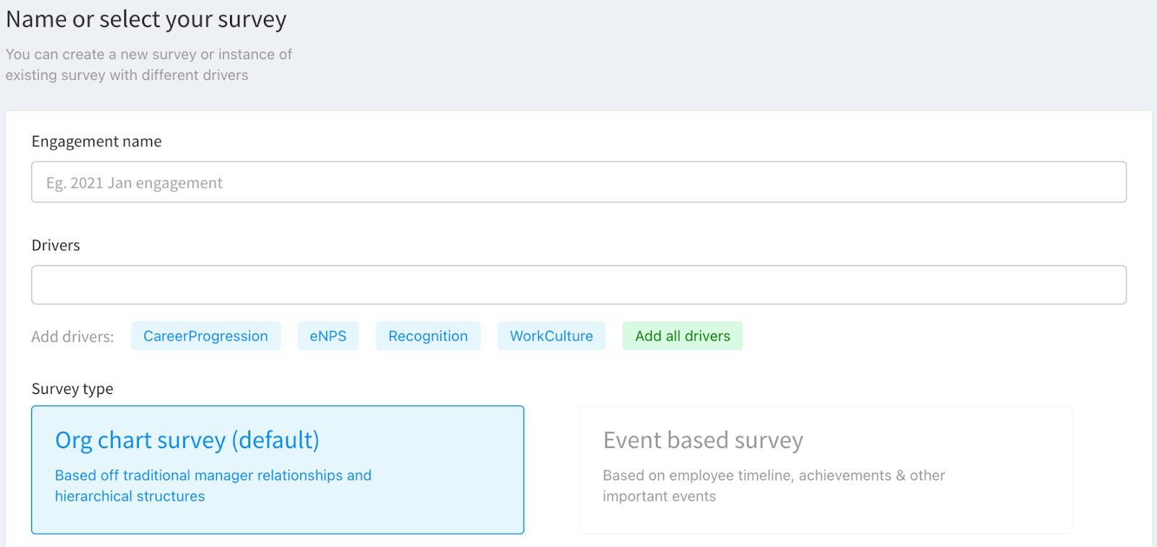Viewport: 1157px width, 547px height.
Task: Click the 'Event based survey' title text
Action: (x=703, y=440)
